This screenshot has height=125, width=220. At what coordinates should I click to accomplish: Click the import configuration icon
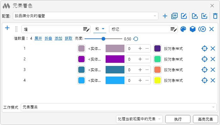pos(204,16)
